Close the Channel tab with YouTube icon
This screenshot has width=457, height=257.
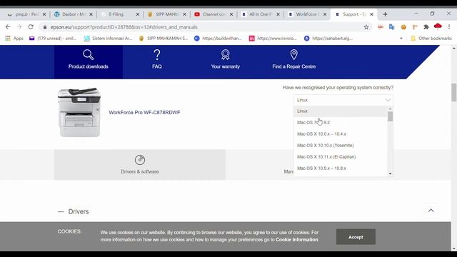231,14
